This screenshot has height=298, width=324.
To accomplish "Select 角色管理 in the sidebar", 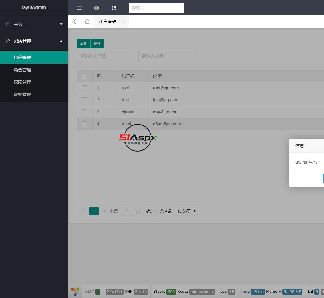I will coord(34,70).
